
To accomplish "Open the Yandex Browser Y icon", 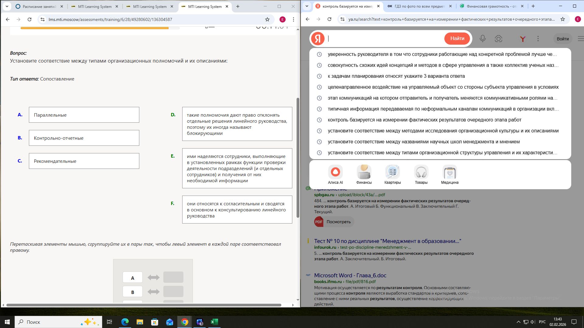I will click(523, 39).
